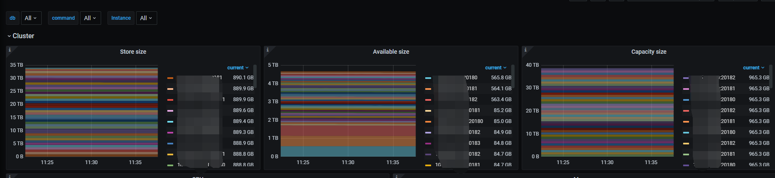Click Store size legend scrollbar

tap(255, 76)
